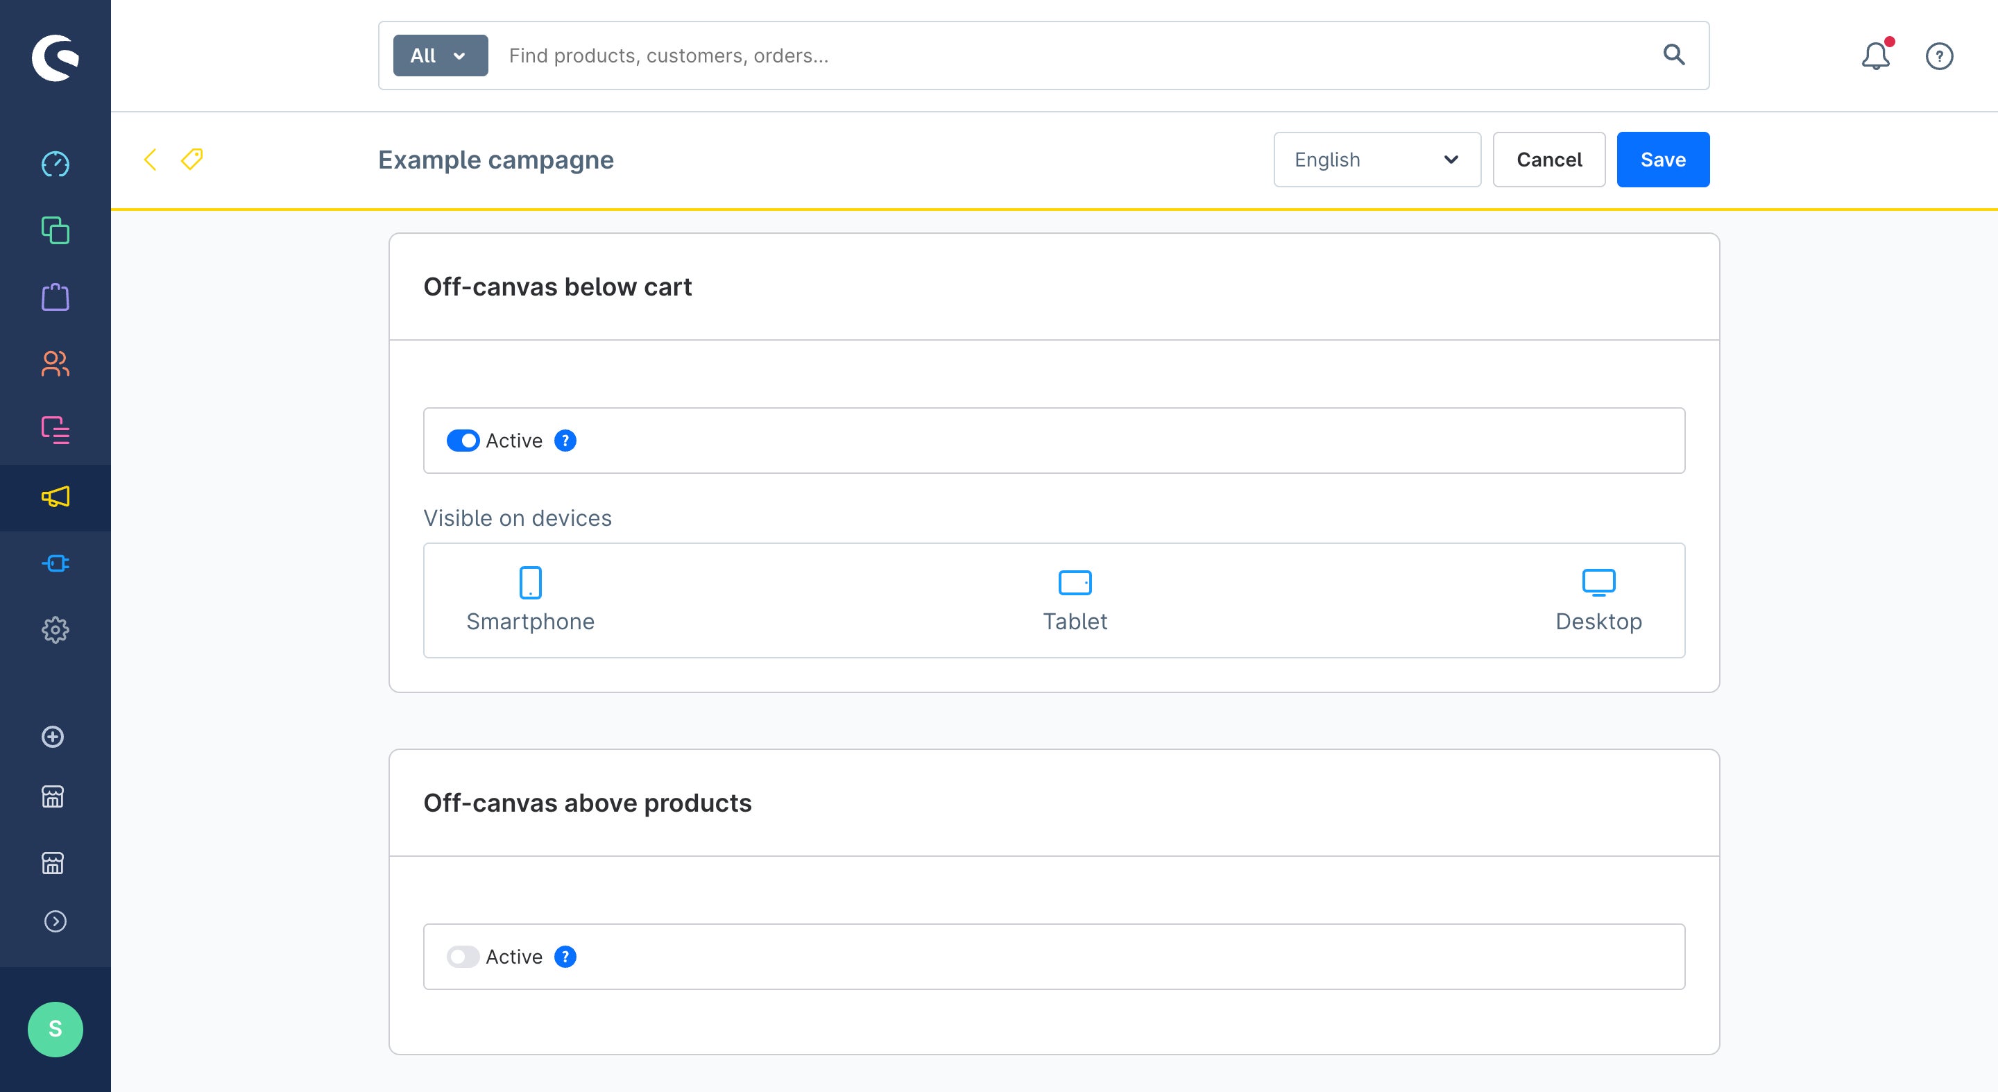Open the Settings gear icon
The image size is (1998, 1092).
point(55,630)
